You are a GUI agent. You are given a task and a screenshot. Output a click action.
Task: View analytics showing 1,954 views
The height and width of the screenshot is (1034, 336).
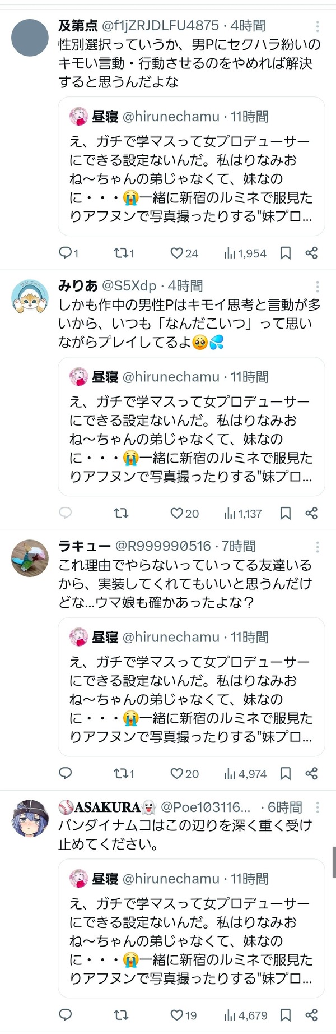tap(245, 253)
